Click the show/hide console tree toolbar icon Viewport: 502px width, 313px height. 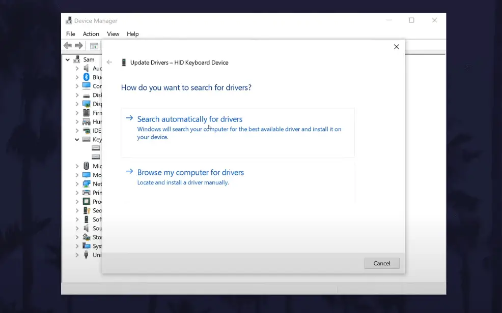pyautogui.click(x=94, y=46)
